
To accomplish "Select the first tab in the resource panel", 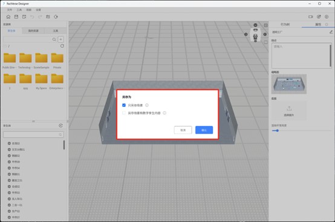I will [11, 31].
